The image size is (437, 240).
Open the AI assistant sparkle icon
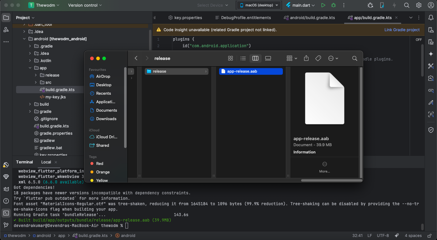click(x=431, y=54)
